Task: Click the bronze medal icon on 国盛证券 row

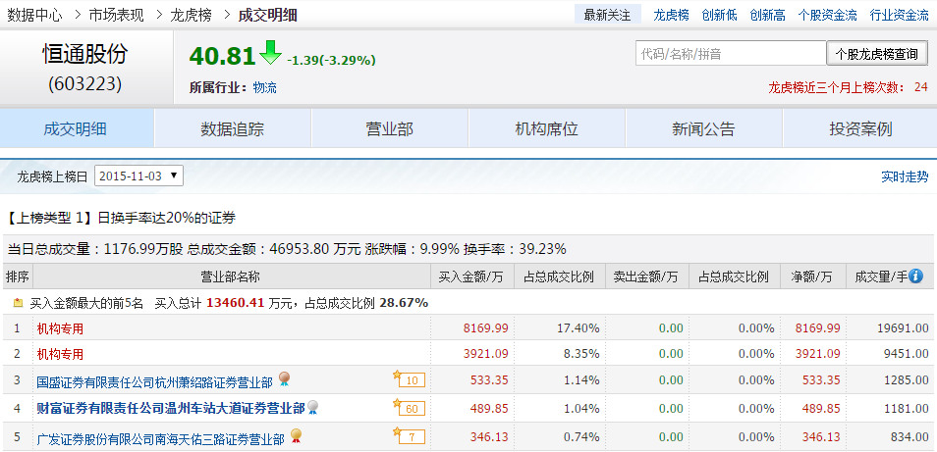Action: (x=285, y=379)
